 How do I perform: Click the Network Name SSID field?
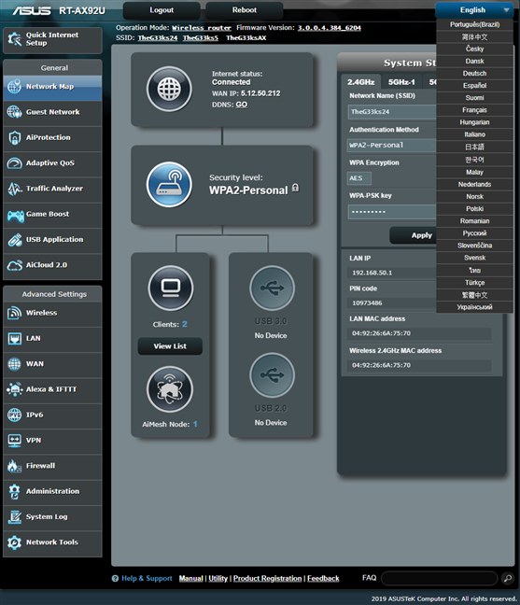(x=392, y=112)
